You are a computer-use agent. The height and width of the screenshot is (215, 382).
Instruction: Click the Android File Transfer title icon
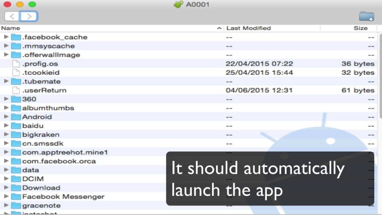coord(178,4)
